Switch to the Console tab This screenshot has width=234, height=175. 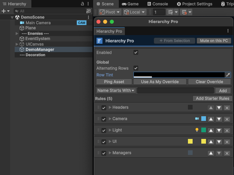(158, 4)
